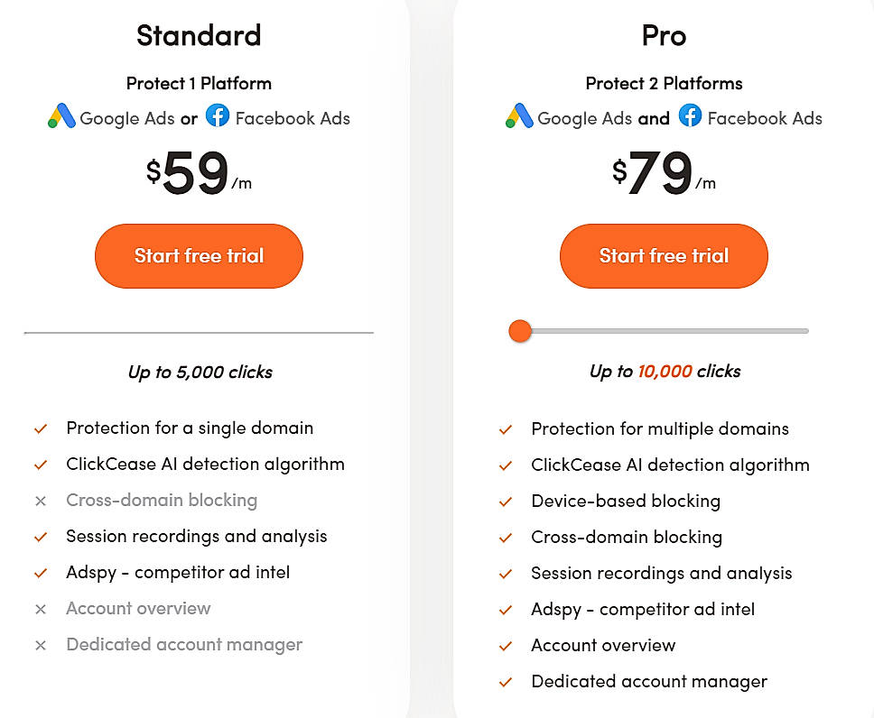Select the Facebook Ads icon on Pro plan
Viewport: 874px width, 718px height.
point(689,117)
